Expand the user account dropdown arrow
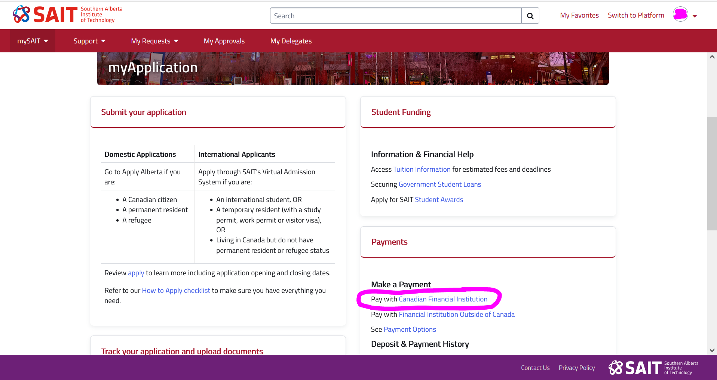The height and width of the screenshot is (380, 717). (695, 16)
